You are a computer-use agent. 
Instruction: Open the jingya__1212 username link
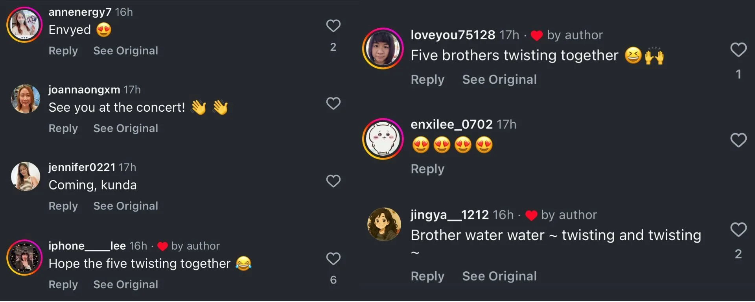pyautogui.click(x=449, y=215)
